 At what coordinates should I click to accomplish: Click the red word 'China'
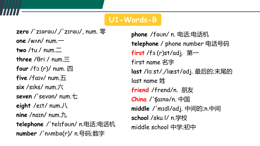pyautogui.click(x=139, y=99)
